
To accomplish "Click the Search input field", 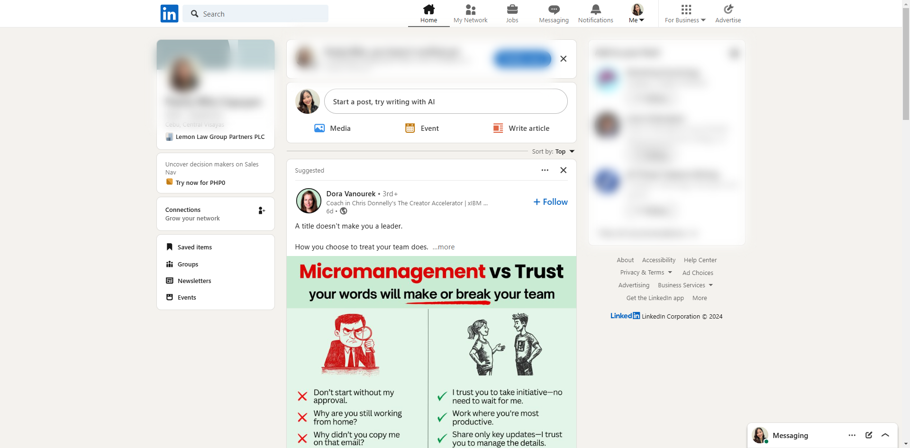I will pyautogui.click(x=261, y=14).
